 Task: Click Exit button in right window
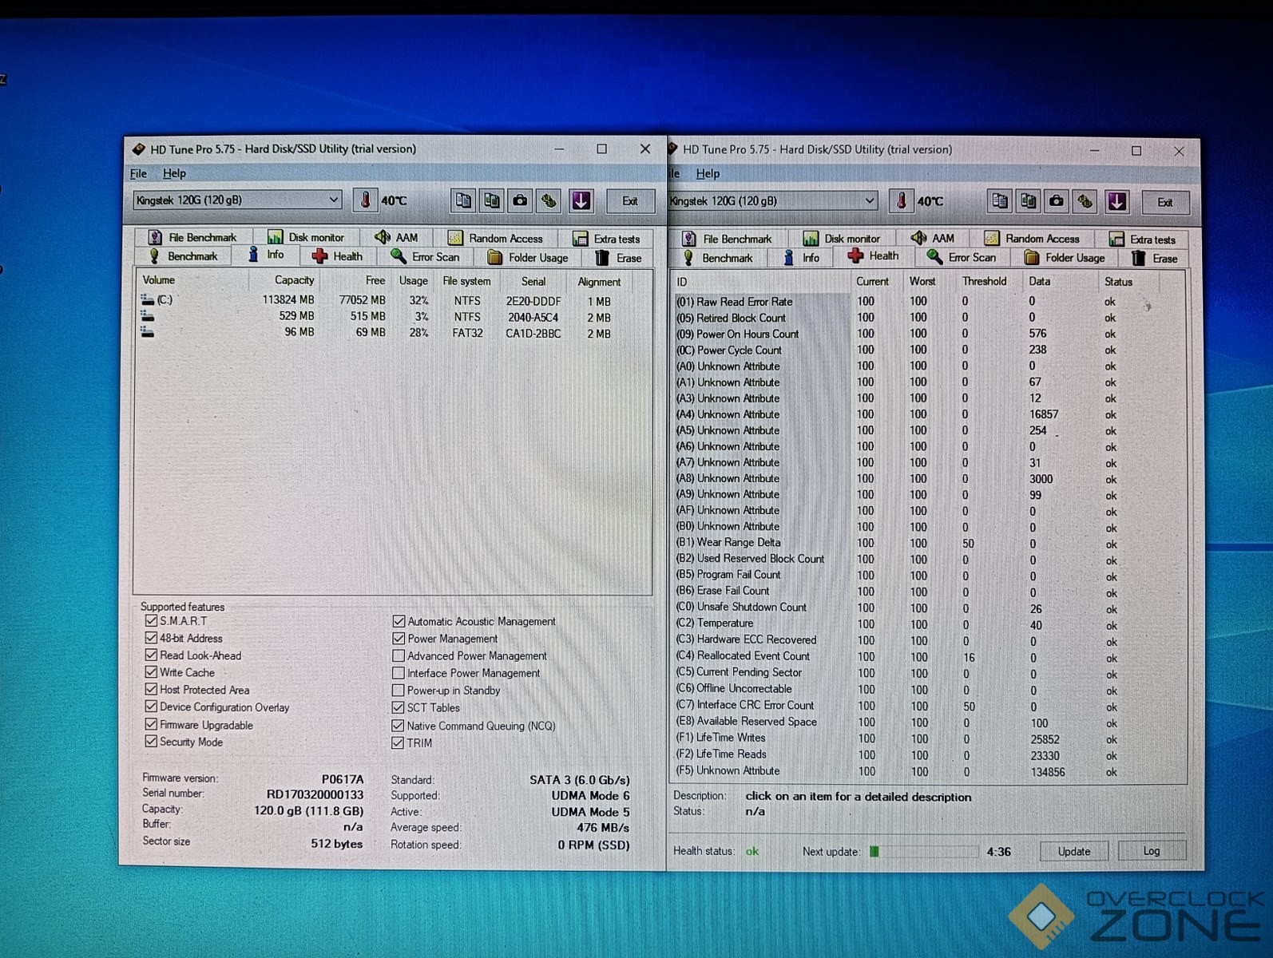click(x=1165, y=202)
